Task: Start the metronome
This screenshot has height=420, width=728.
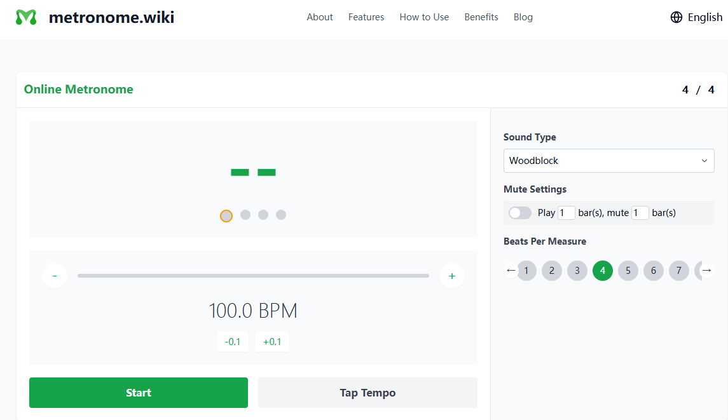Action: click(x=139, y=393)
